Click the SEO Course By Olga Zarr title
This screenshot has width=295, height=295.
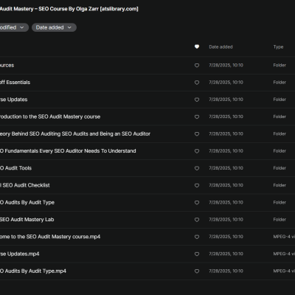tap(69, 9)
